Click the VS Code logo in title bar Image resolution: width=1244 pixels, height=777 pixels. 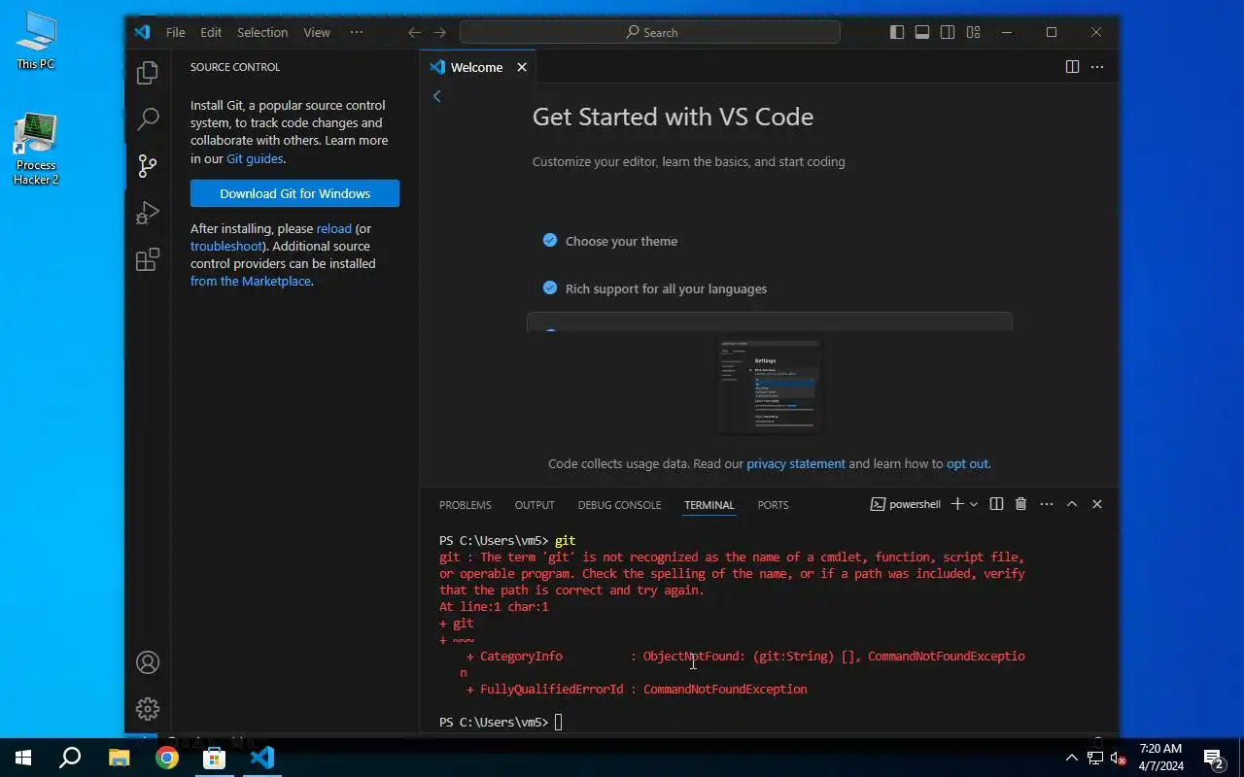[x=142, y=32]
